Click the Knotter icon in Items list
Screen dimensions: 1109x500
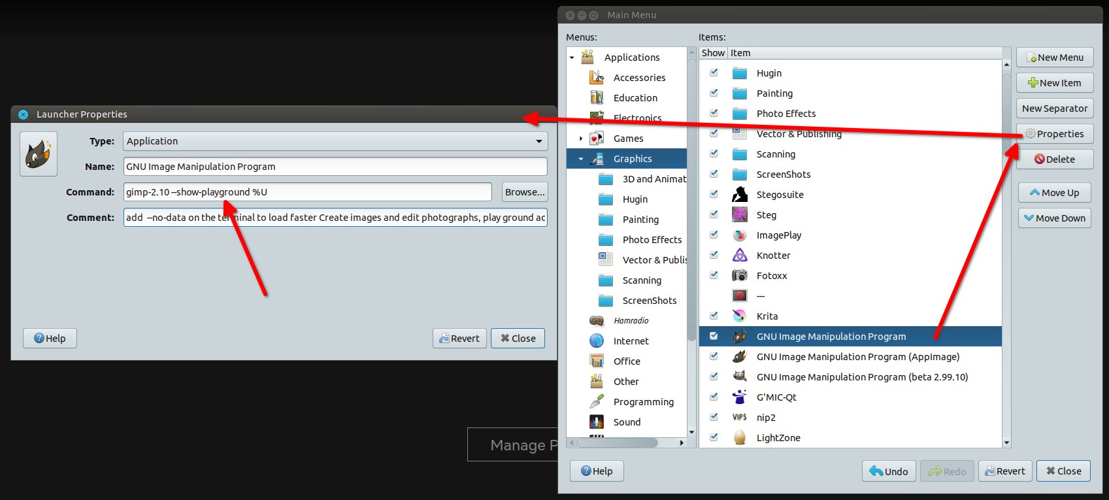[740, 256]
